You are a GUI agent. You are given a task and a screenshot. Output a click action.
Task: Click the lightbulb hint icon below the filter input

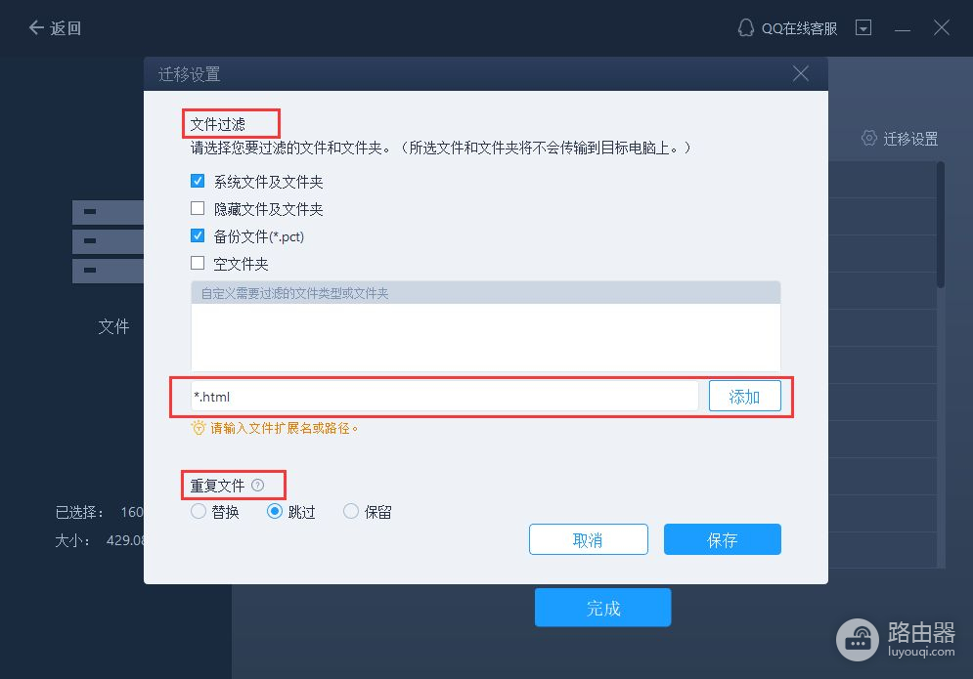click(198, 428)
